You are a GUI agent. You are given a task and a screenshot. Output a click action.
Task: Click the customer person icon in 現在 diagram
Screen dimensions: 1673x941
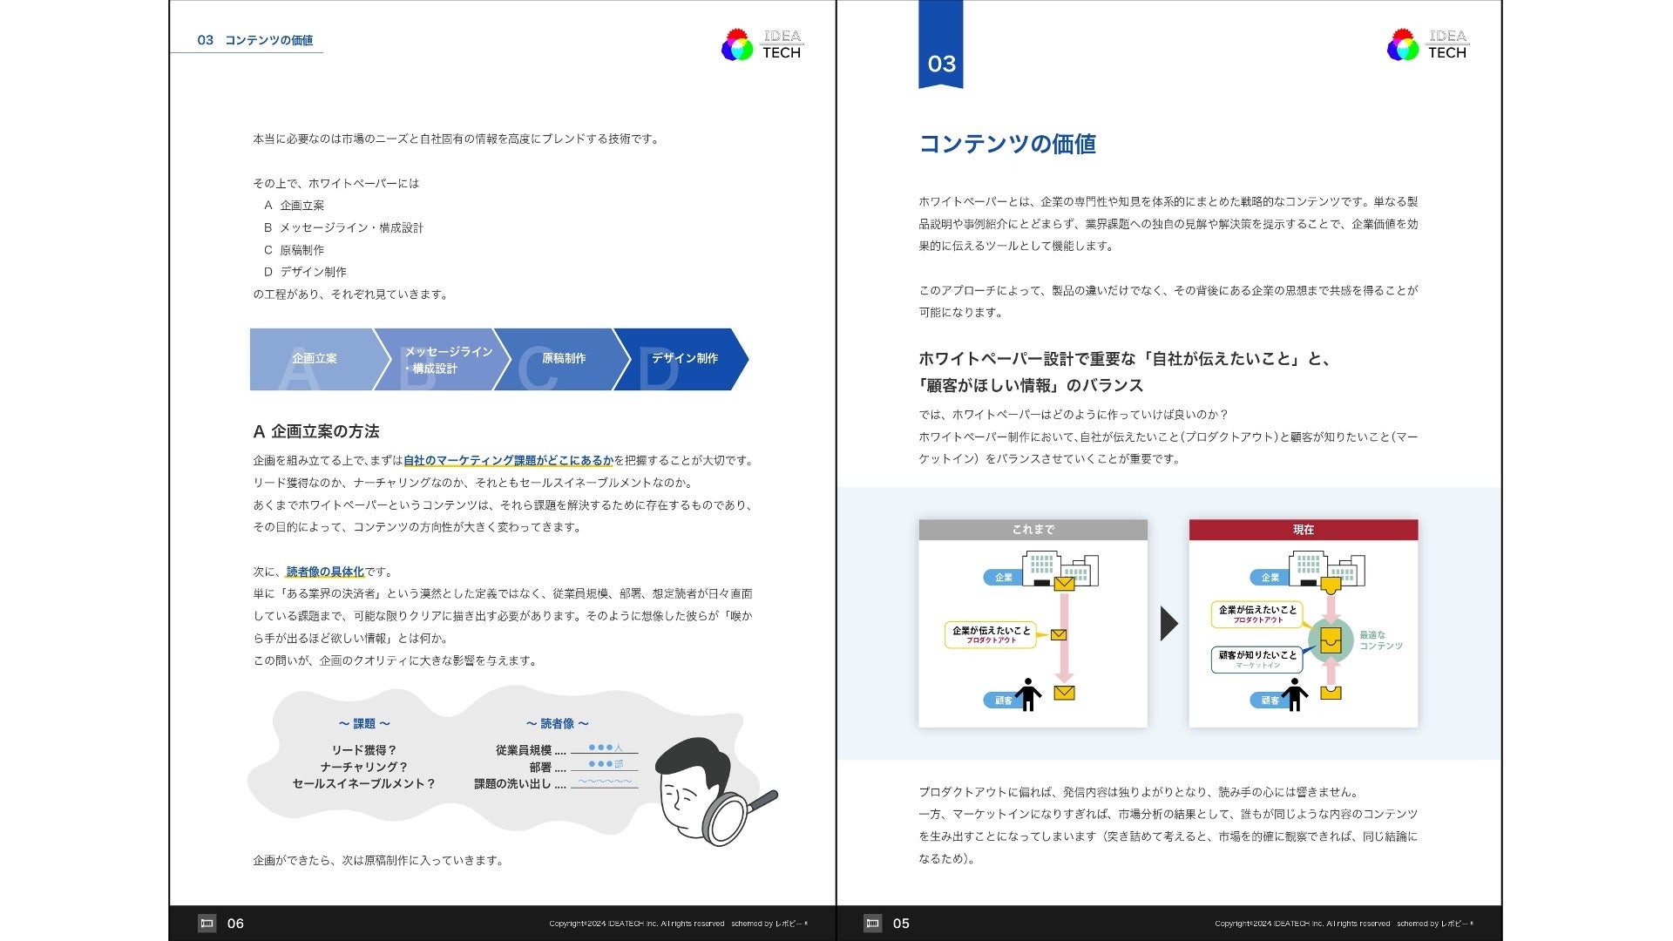point(1295,694)
